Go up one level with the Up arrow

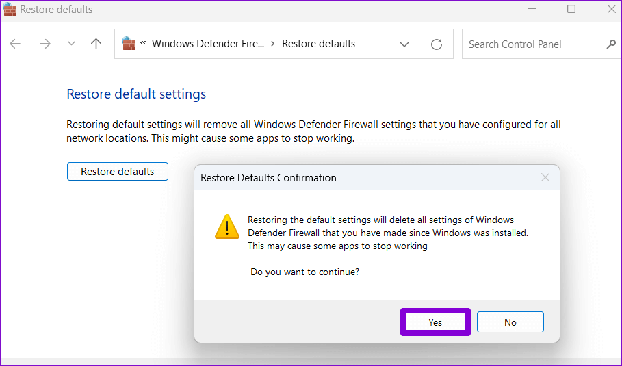point(96,44)
